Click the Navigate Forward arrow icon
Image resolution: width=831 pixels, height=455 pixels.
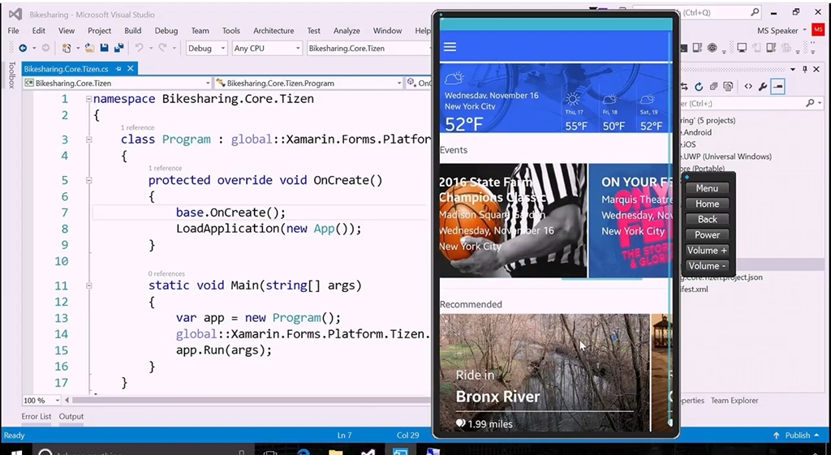coord(45,48)
